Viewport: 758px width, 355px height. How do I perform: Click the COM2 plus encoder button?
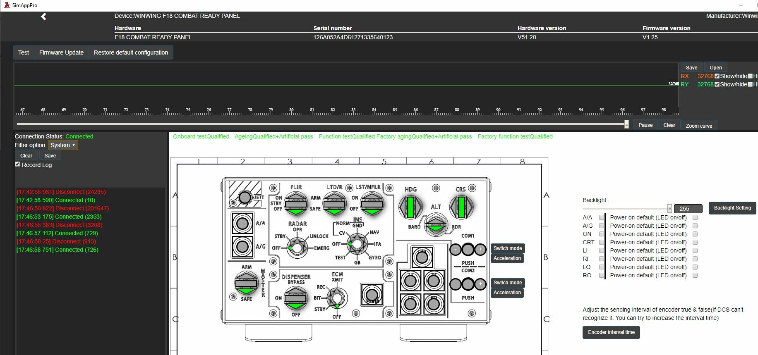480,284
